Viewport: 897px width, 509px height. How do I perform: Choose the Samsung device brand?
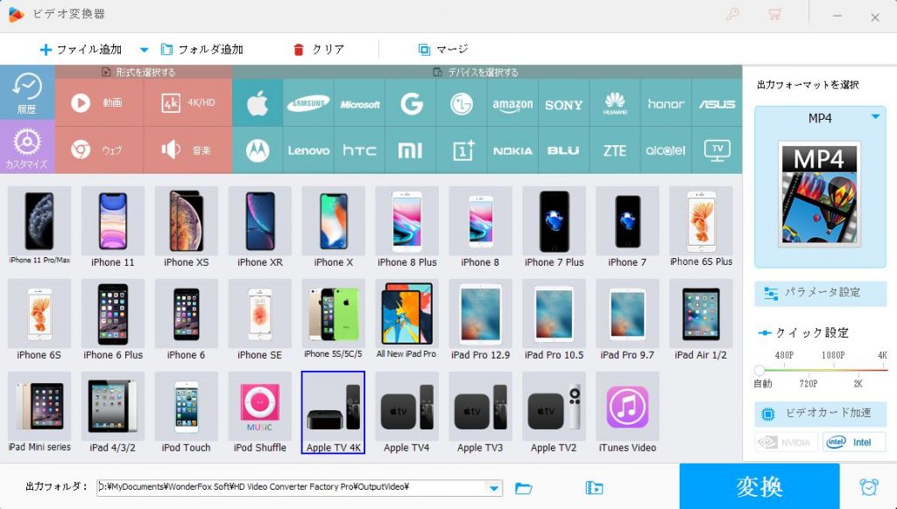point(308,103)
